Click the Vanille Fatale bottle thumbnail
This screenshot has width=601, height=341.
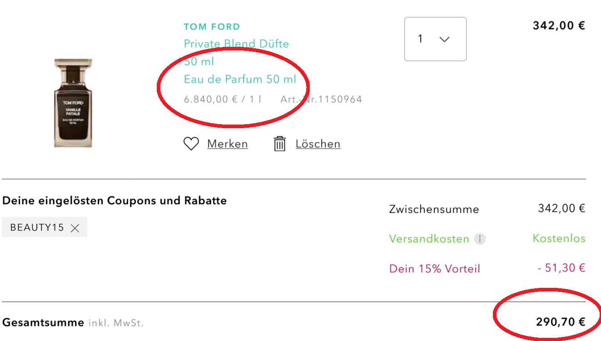pos(73,103)
